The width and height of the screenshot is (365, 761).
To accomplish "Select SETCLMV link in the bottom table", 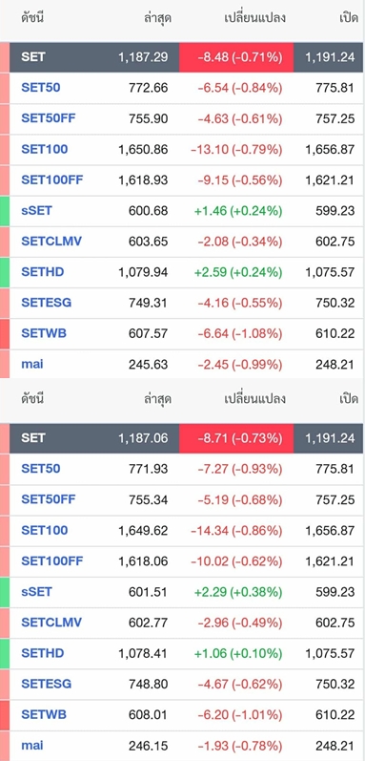I will click(51, 623).
